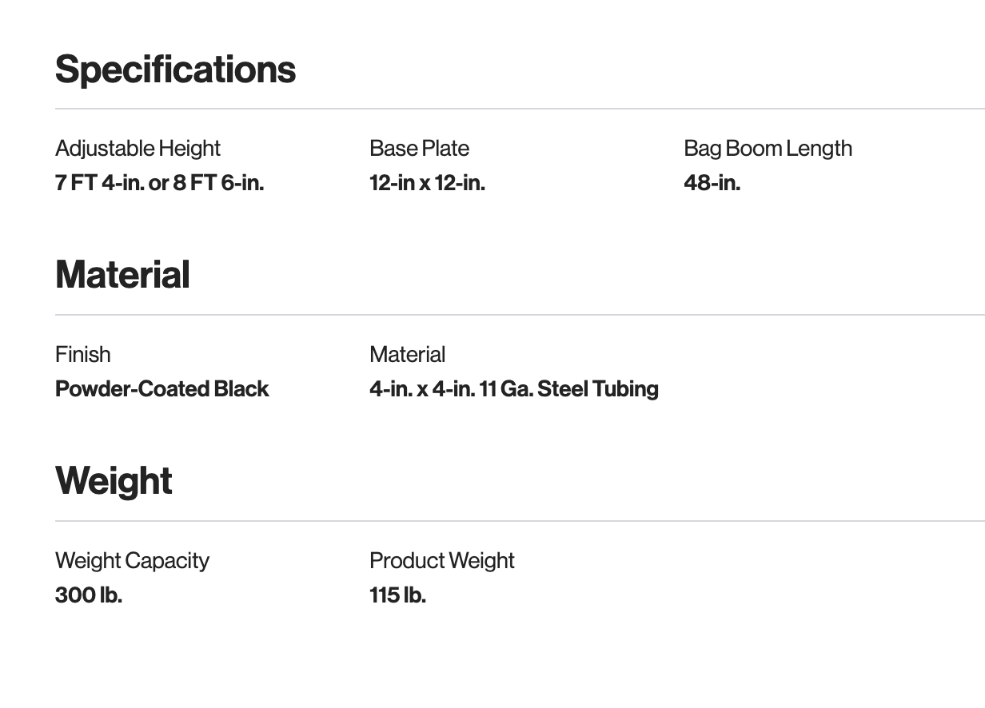Click the Adjustable Height label
The width and height of the screenshot is (985, 708).
[x=138, y=149]
